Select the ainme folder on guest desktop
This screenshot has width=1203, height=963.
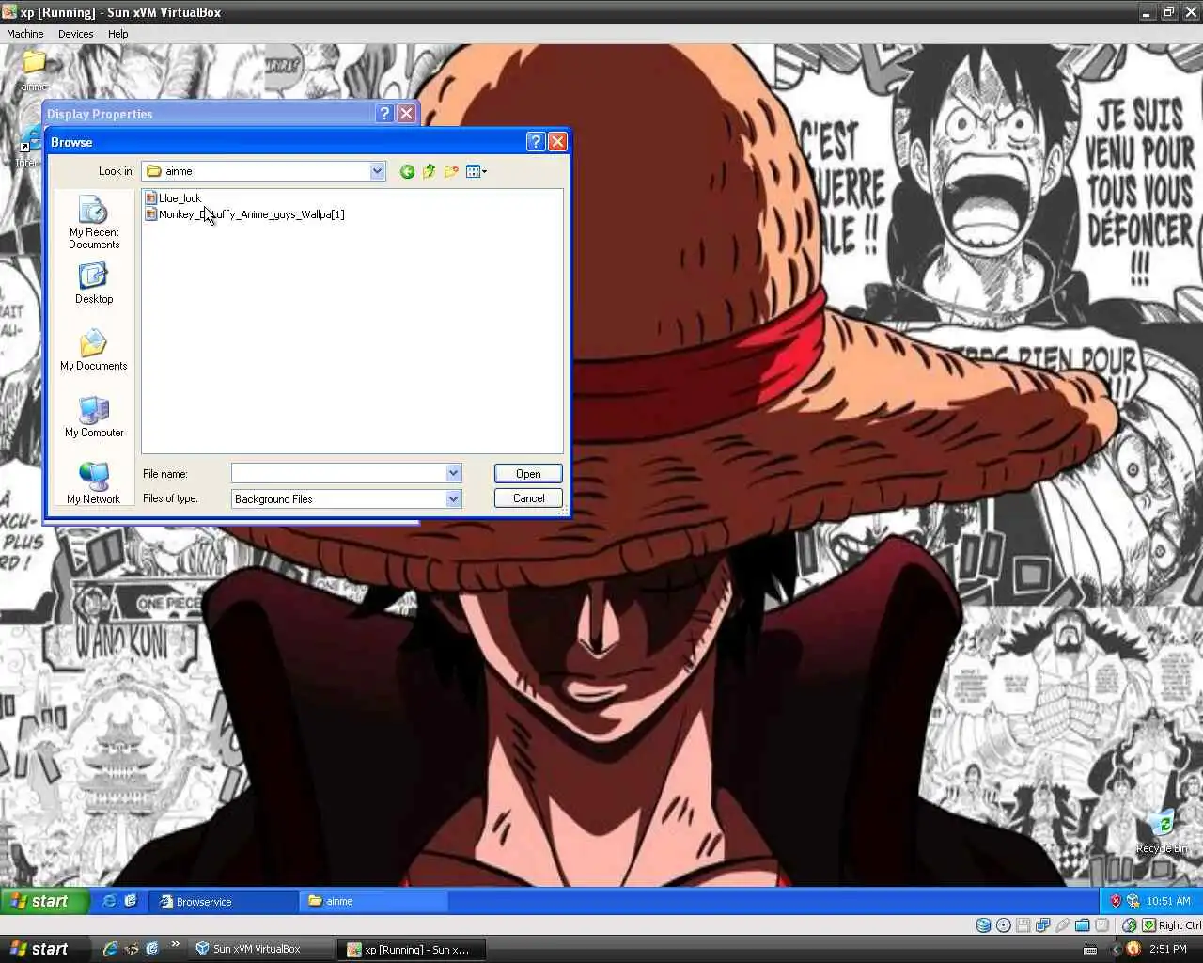pos(35,71)
